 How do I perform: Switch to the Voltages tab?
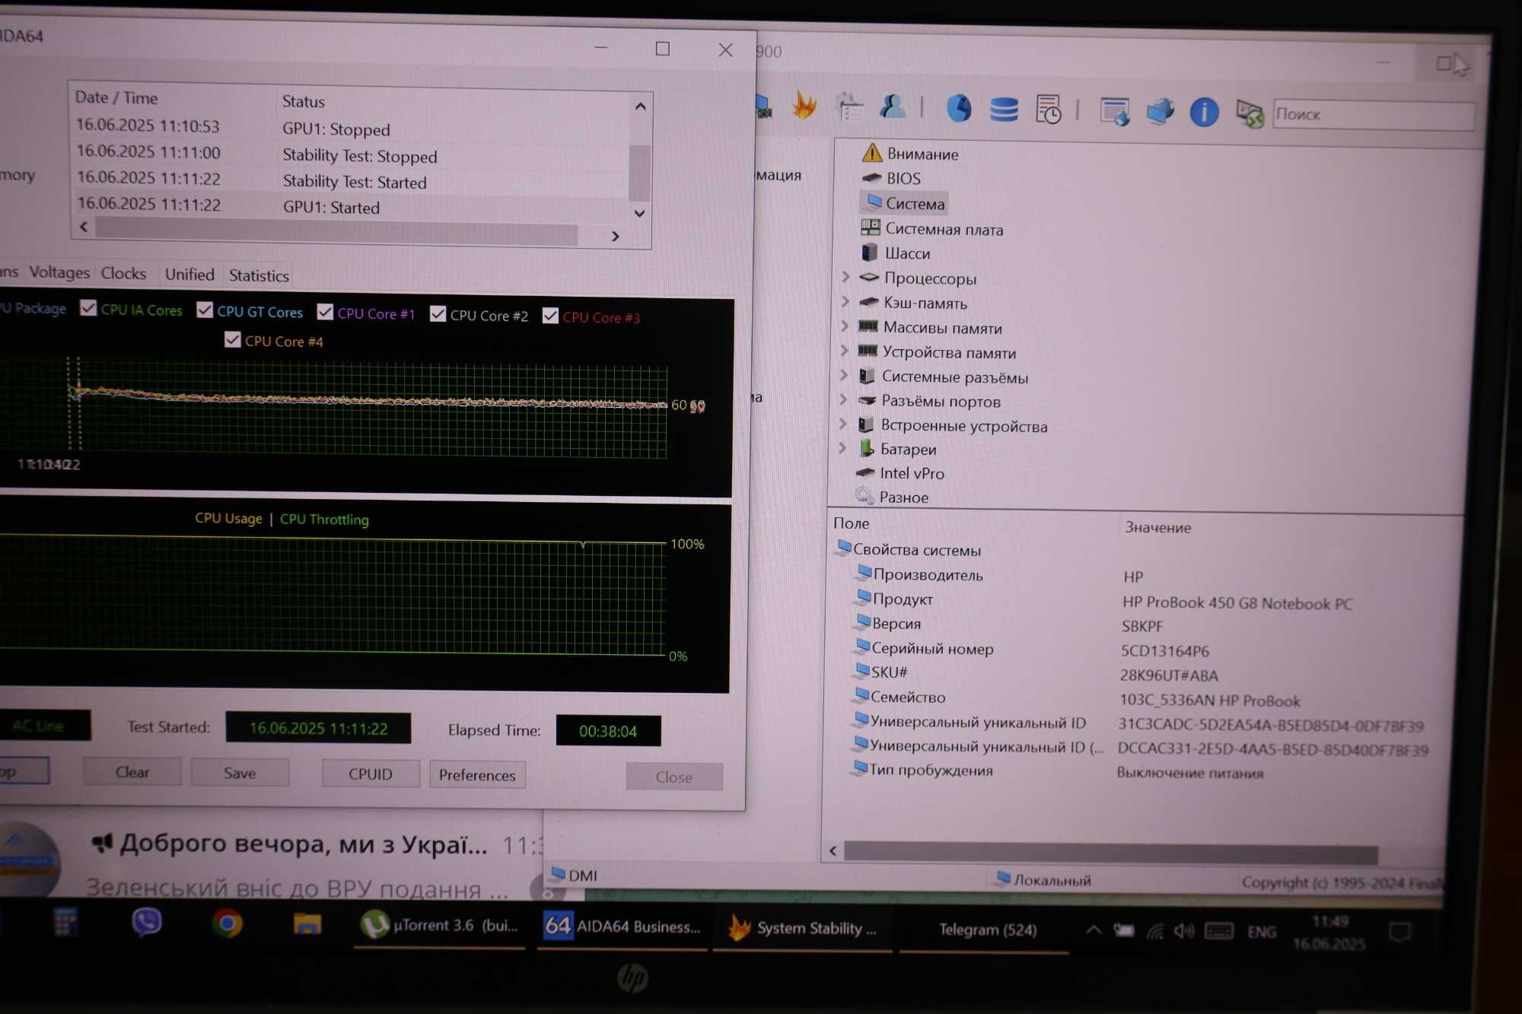pos(59,272)
